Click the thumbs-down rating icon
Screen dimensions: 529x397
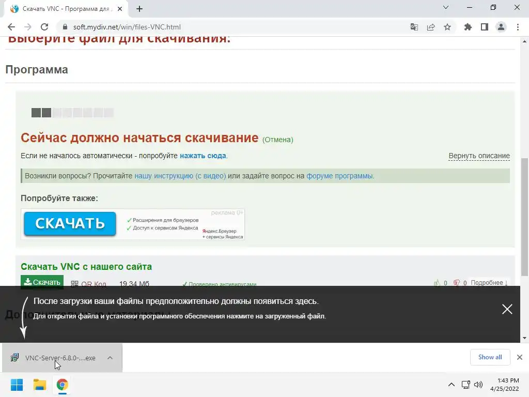click(457, 283)
